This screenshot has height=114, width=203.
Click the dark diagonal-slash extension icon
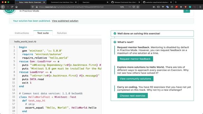tap(194, 7)
